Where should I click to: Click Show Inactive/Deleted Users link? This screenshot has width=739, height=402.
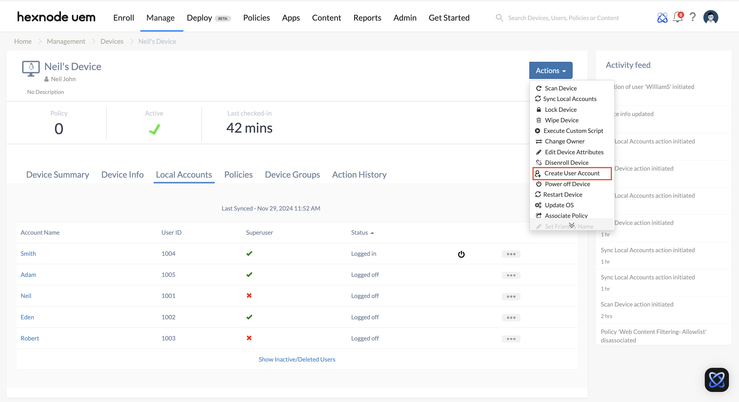[x=297, y=359]
